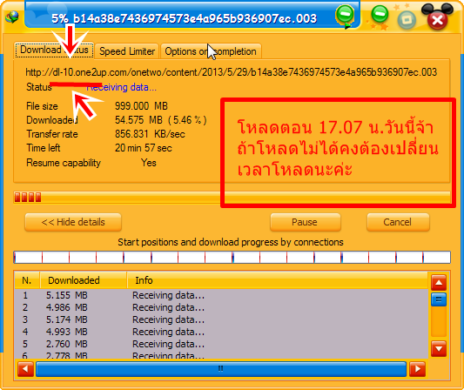464x390 pixels.
Task: Select connection row 4 with 4.993 MB
Action: point(221,332)
